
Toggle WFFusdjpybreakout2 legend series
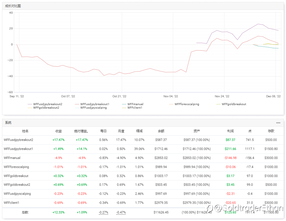45,104
